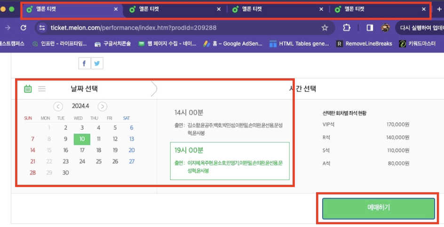Reload the page
Image resolution: width=444 pixels, height=227 pixels.
tap(24, 28)
